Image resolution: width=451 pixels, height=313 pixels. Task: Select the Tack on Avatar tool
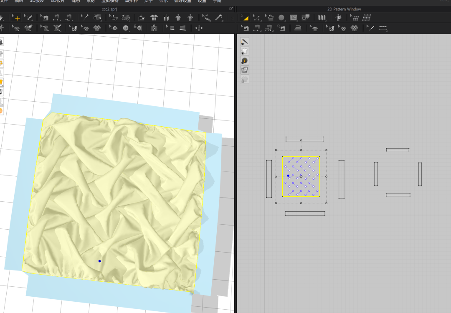click(98, 18)
